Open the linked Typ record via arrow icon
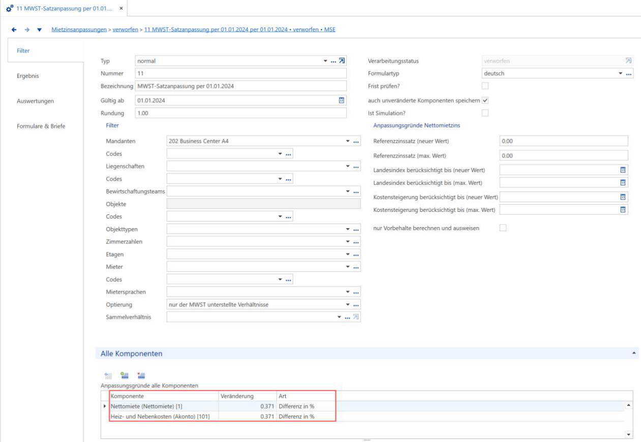The width and height of the screenshot is (641, 442). pyautogui.click(x=342, y=61)
